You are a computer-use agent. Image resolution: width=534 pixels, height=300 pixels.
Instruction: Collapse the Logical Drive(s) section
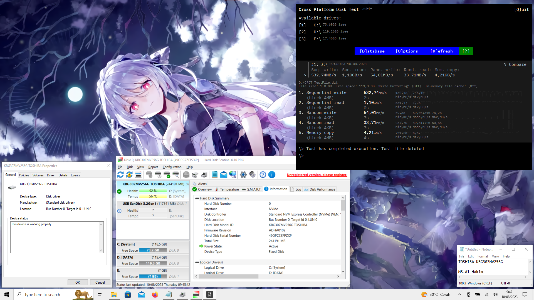(x=197, y=262)
